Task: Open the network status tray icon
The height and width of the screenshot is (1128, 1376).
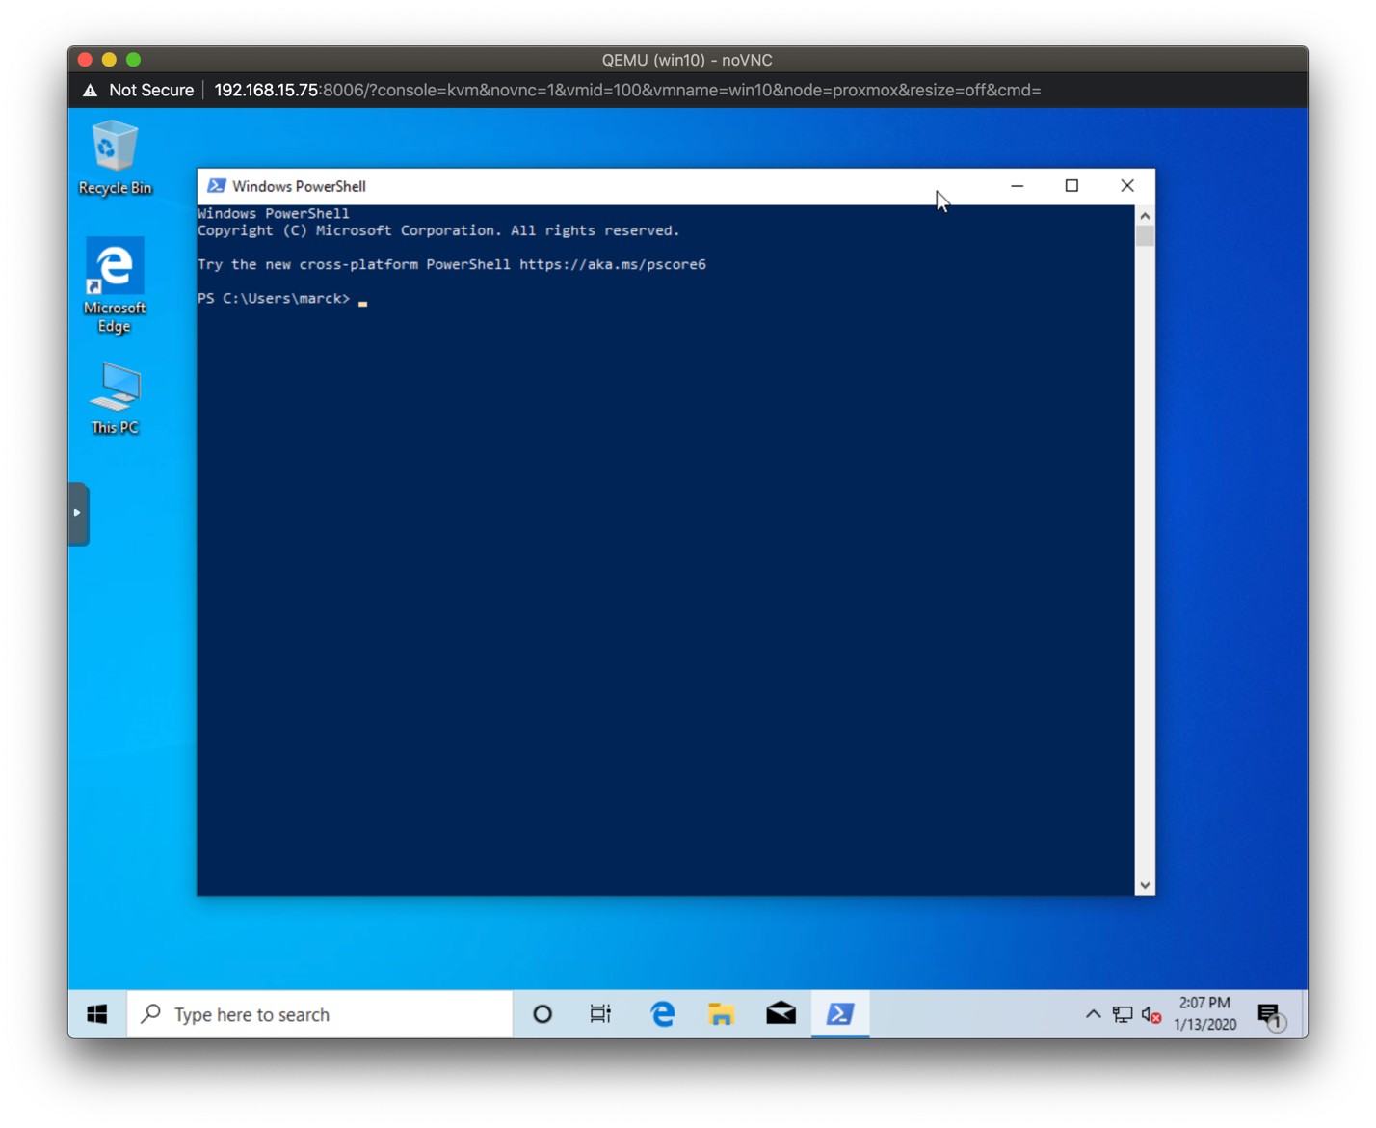Action: click(x=1123, y=1014)
